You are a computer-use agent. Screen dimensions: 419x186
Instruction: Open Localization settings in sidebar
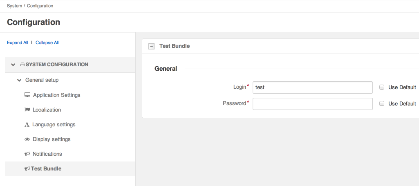[x=47, y=110]
